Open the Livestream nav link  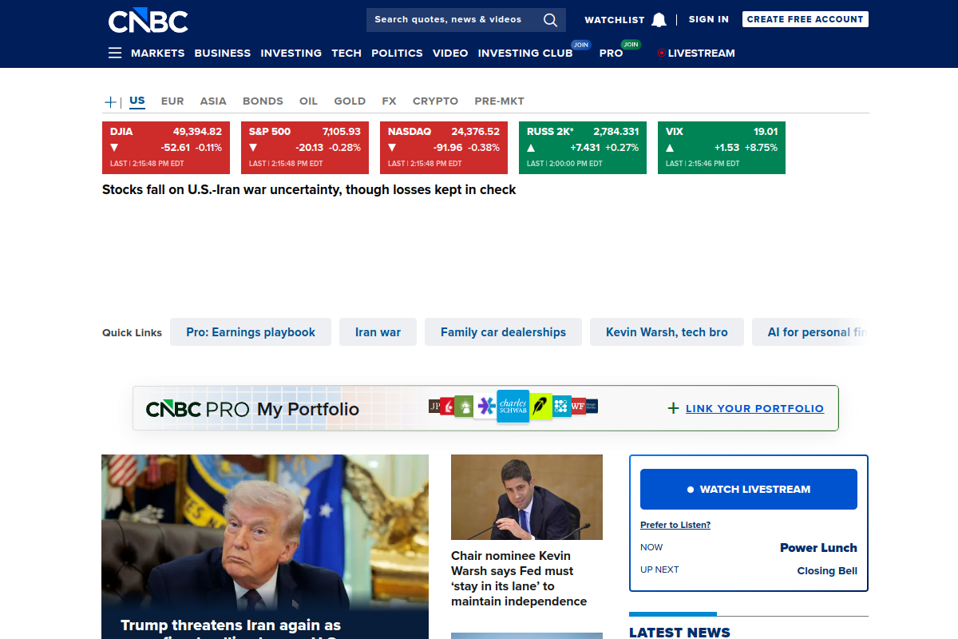[x=701, y=54]
